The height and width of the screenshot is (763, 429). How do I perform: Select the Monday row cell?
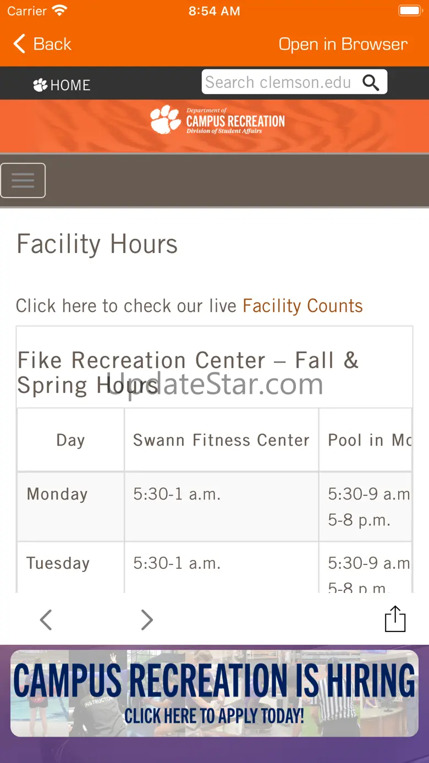click(57, 494)
